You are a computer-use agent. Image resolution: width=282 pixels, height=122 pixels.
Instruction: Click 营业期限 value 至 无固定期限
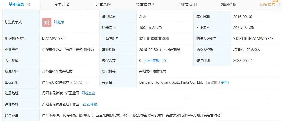point(160,50)
